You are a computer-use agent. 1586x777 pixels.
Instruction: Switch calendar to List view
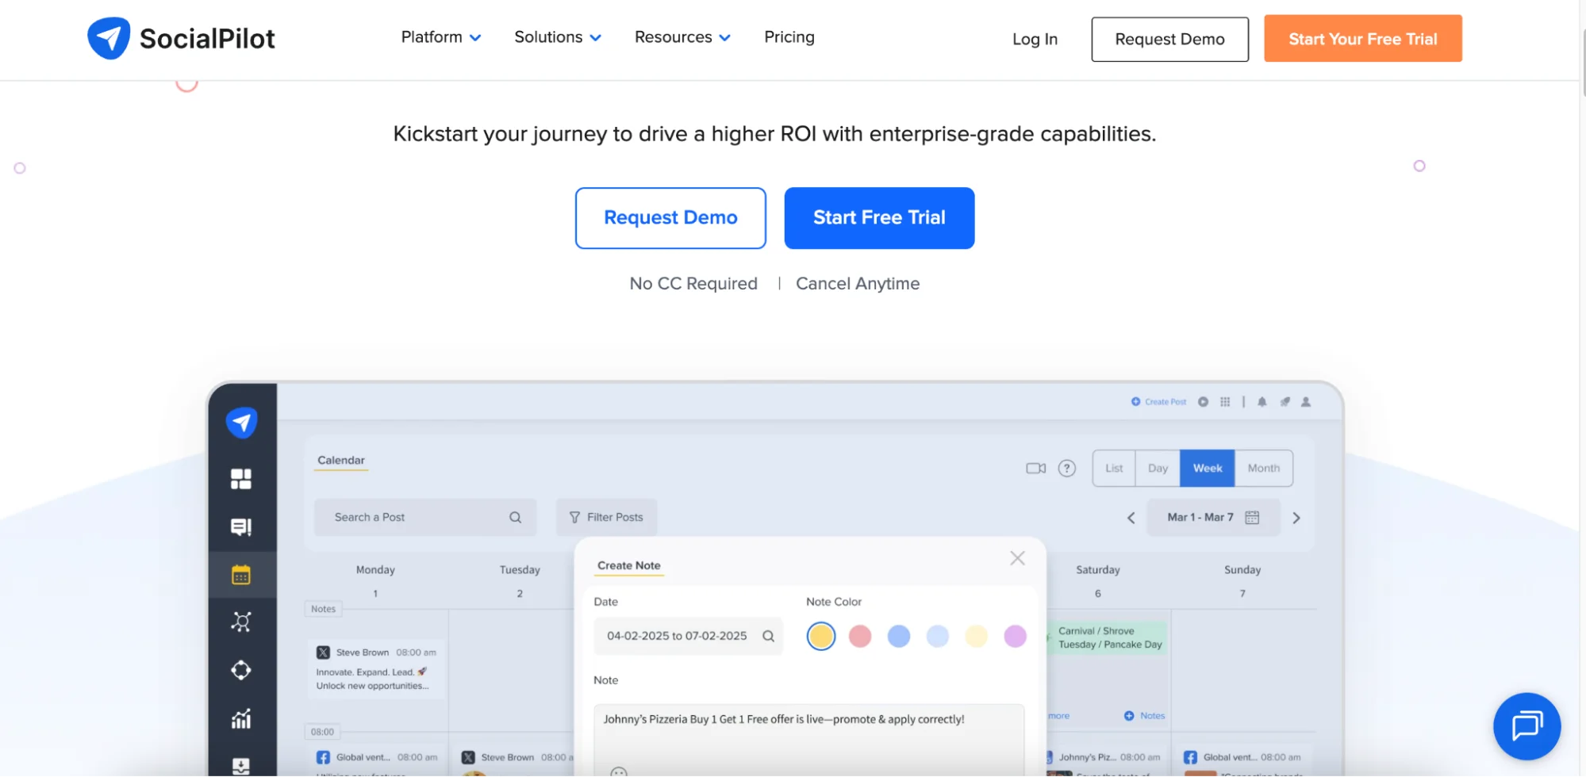[x=1114, y=469]
